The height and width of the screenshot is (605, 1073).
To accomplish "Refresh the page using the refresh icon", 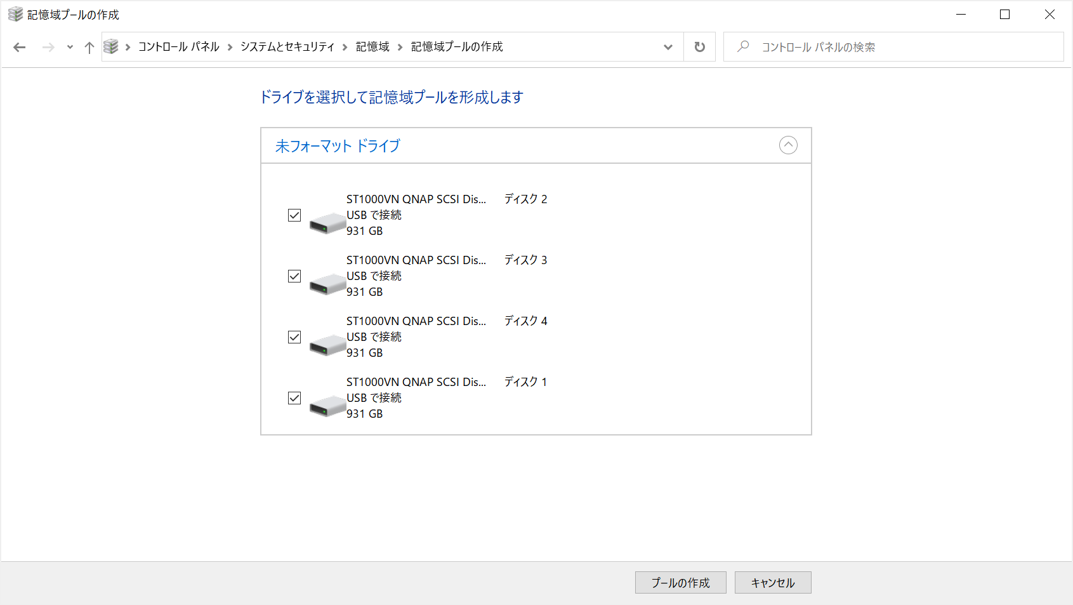I will click(699, 46).
